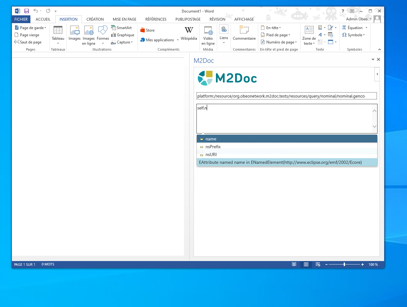The width and height of the screenshot is (407, 307).
Task: Open Customize Quick Access Toolbar dropdown
Action: [x=55, y=11]
